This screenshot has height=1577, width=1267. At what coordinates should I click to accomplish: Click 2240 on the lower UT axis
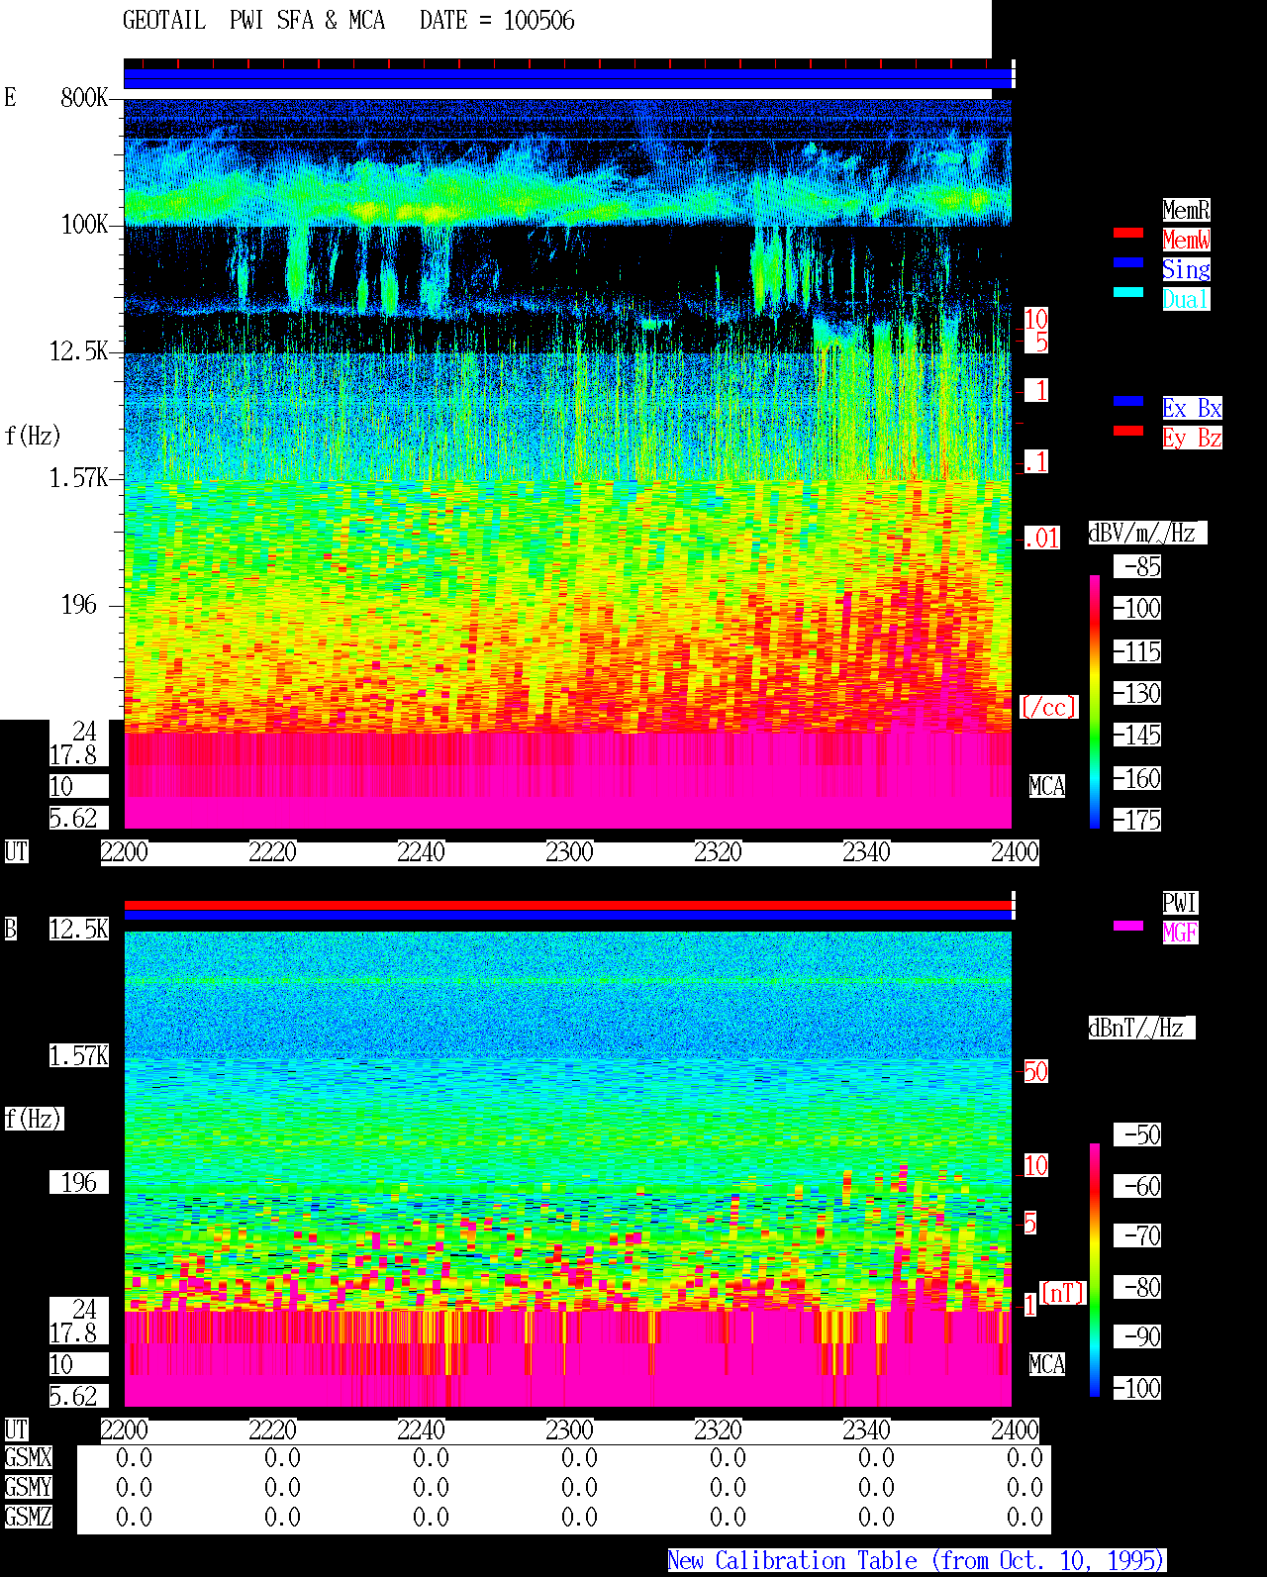click(422, 1429)
